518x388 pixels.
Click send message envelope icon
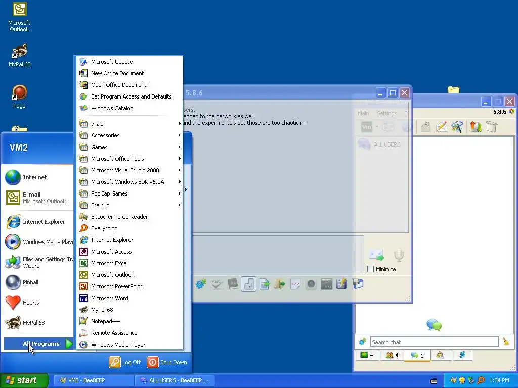[x=376, y=255]
